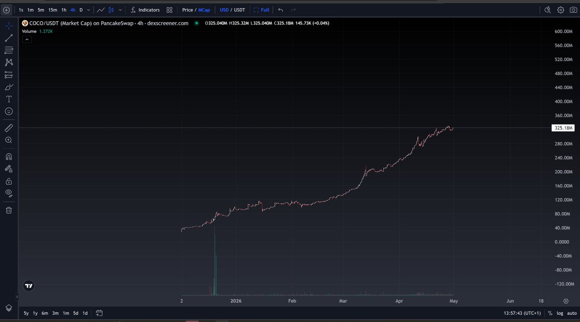Screen dimensions: 580x322
Task: Open time axis settings gear
Action: coord(565,301)
